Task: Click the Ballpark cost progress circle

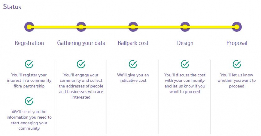Action: tap(133, 27)
